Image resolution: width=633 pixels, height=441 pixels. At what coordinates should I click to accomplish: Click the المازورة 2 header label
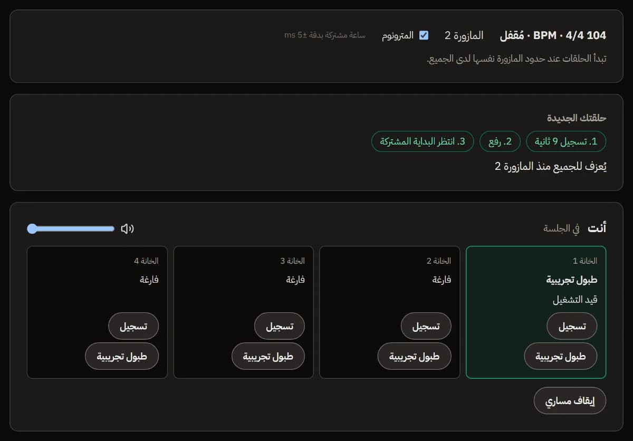click(x=464, y=35)
